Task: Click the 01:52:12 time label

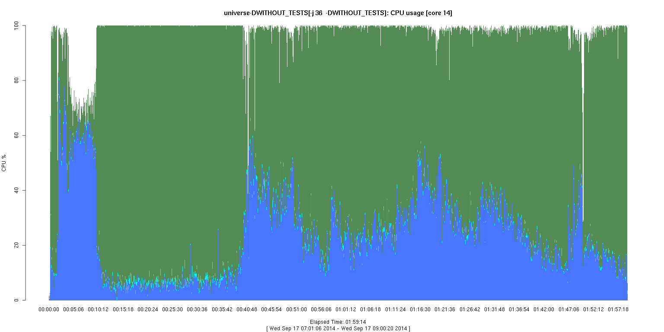Action: point(594,310)
